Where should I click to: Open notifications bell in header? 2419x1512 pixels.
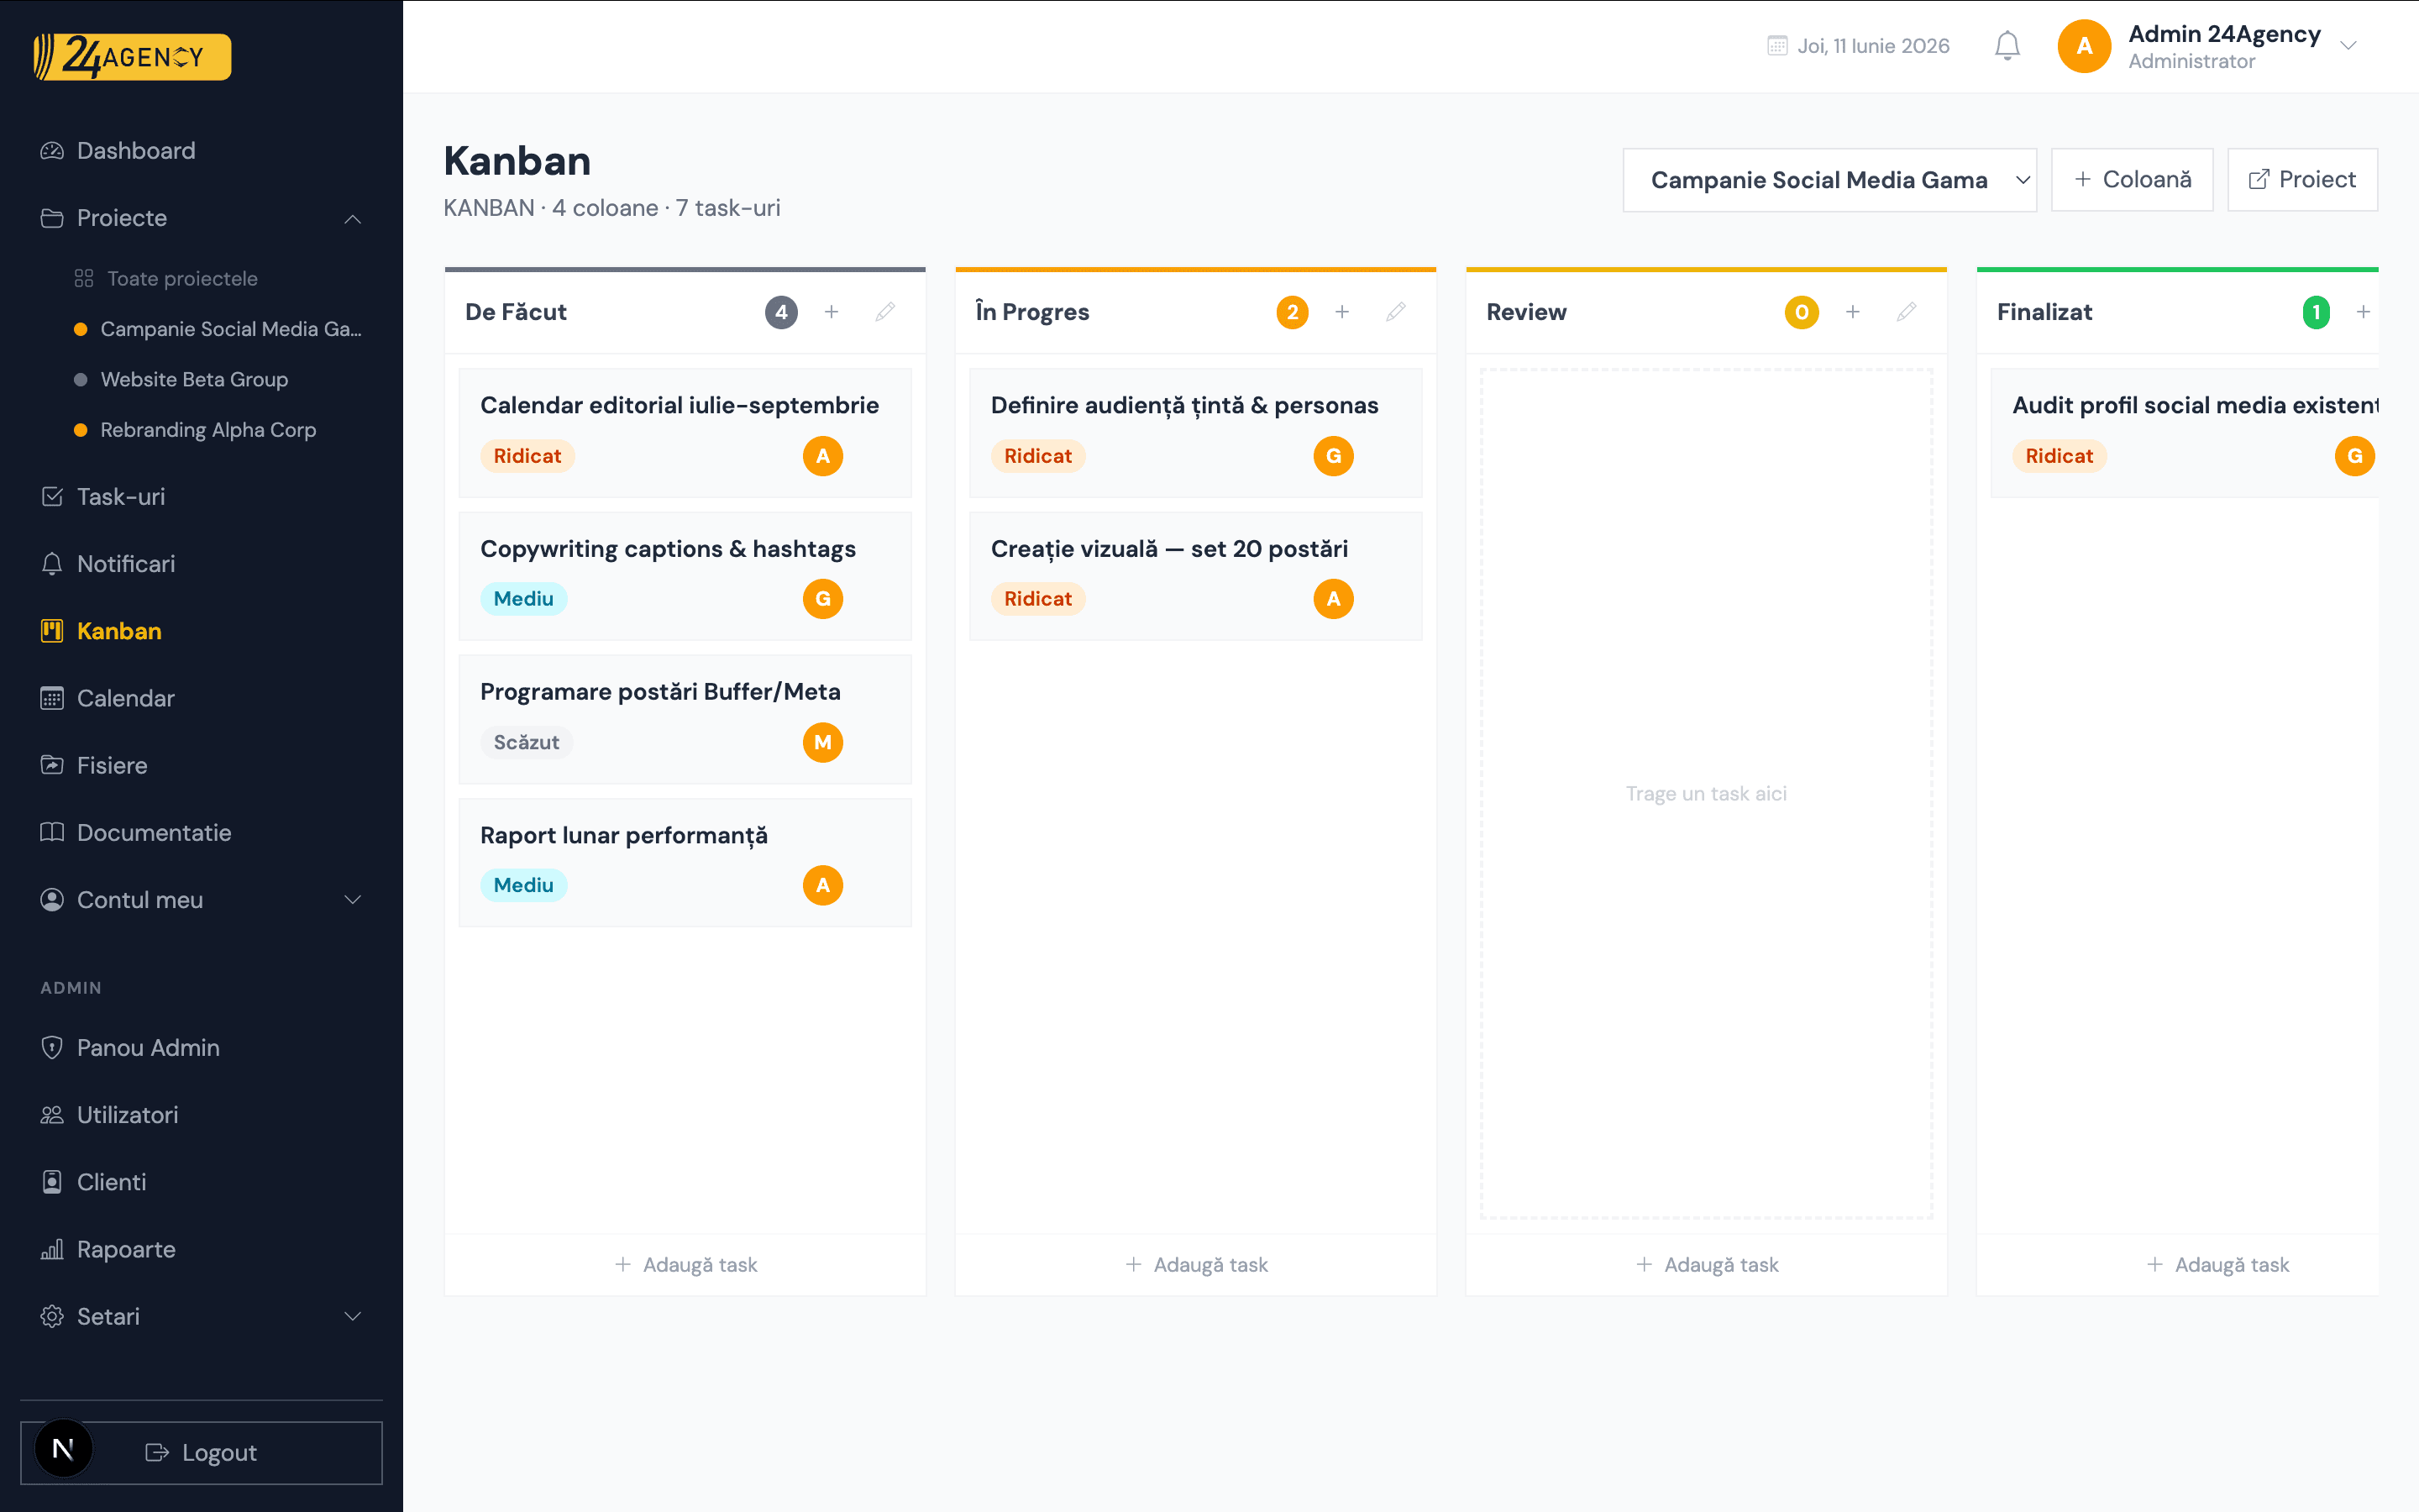2007,46
